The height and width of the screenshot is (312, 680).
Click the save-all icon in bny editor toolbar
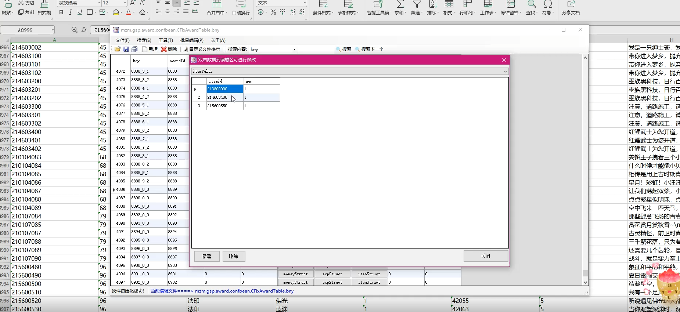(134, 49)
